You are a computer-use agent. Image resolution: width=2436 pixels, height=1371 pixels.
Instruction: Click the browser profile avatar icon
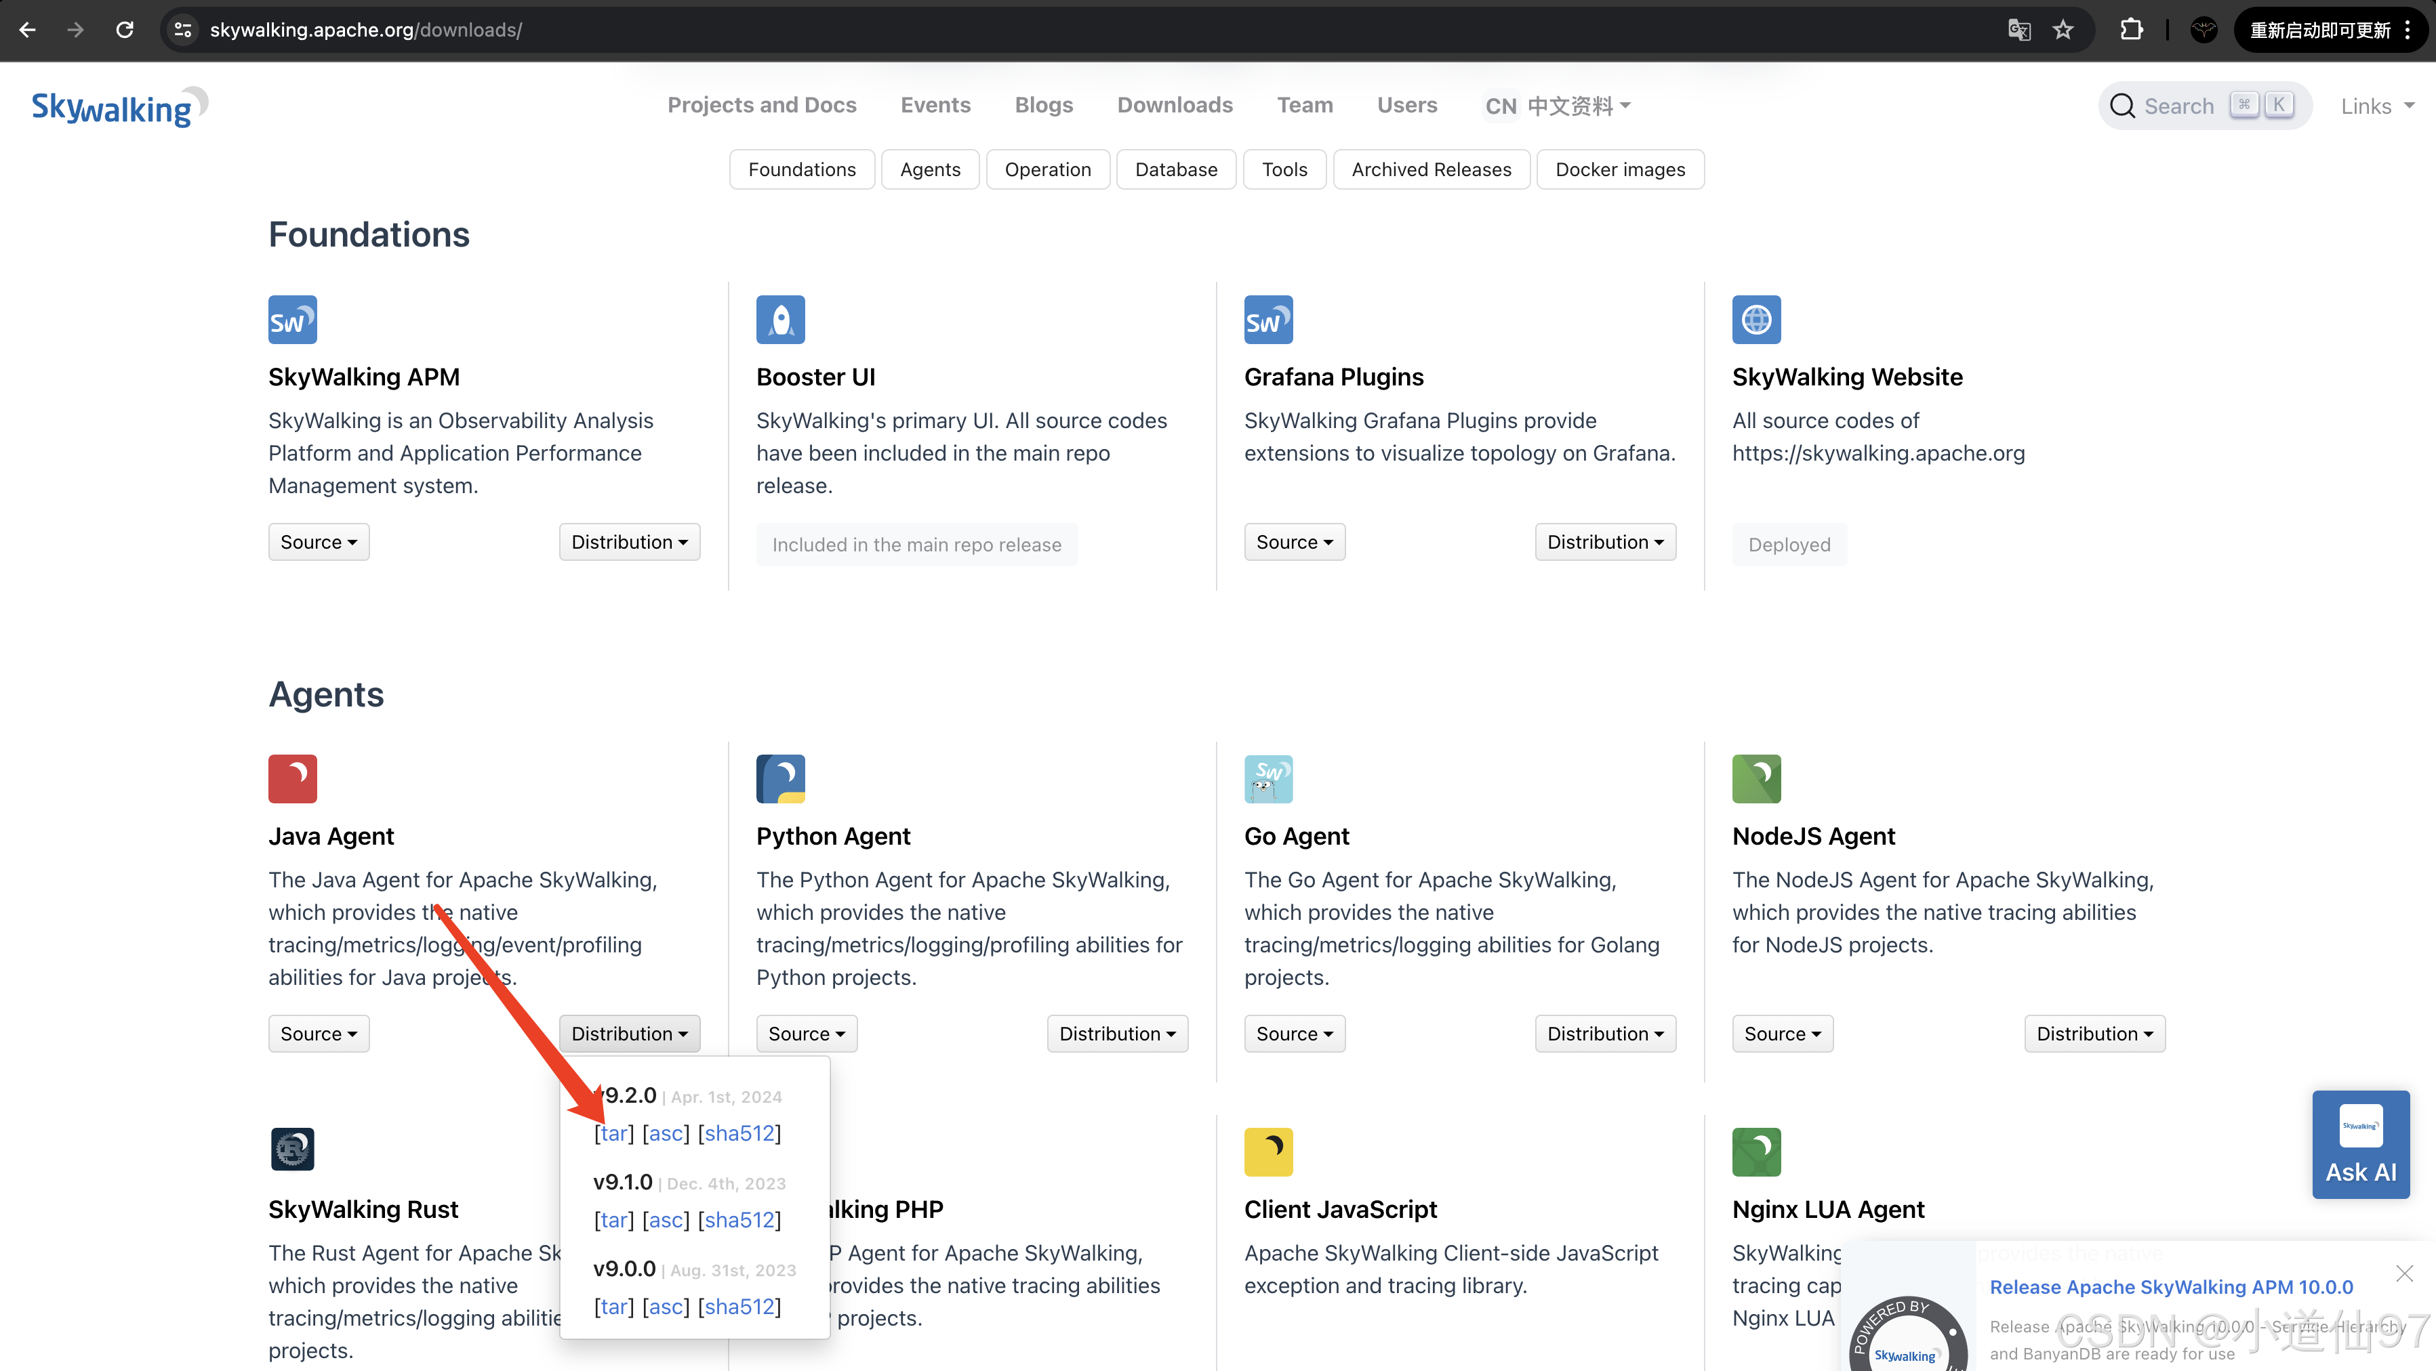[x=2204, y=29]
